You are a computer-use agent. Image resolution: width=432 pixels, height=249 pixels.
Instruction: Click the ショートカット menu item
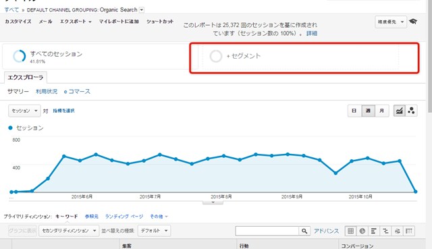tap(160, 22)
